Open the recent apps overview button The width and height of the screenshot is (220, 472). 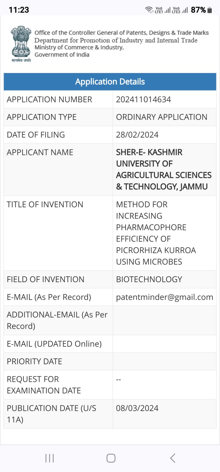pyautogui.click(x=50, y=458)
